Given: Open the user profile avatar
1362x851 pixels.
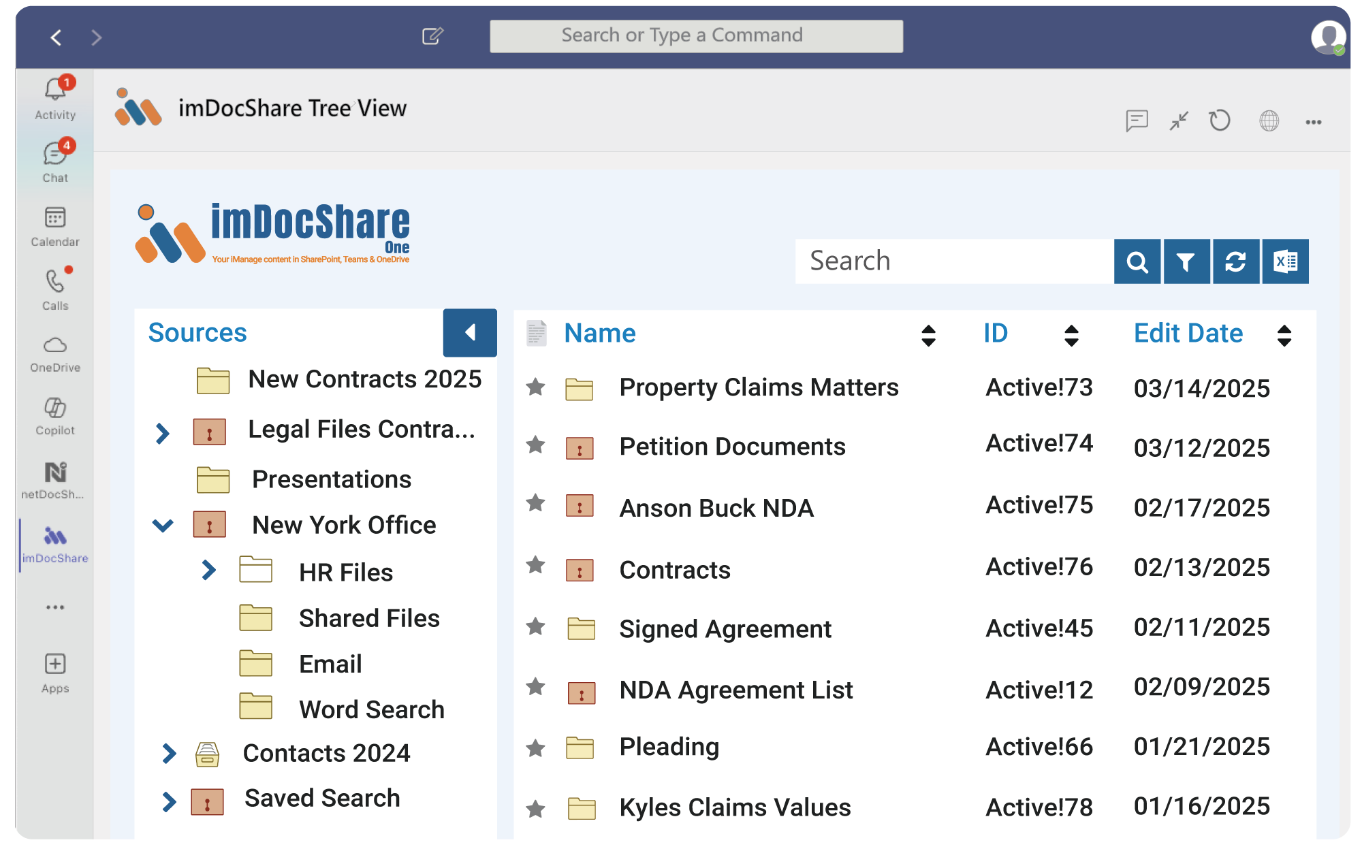Looking at the screenshot, I should [x=1328, y=37].
